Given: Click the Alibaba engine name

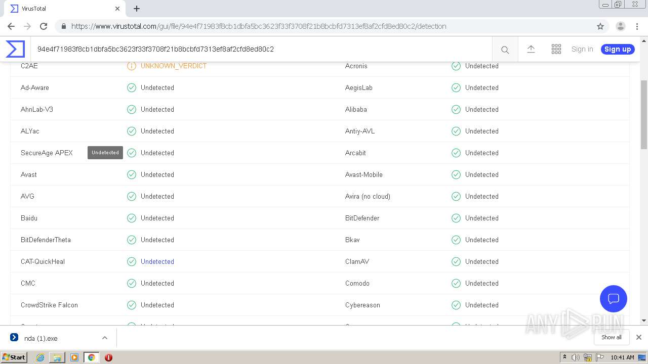Looking at the screenshot, I should (x=356, y=109).
